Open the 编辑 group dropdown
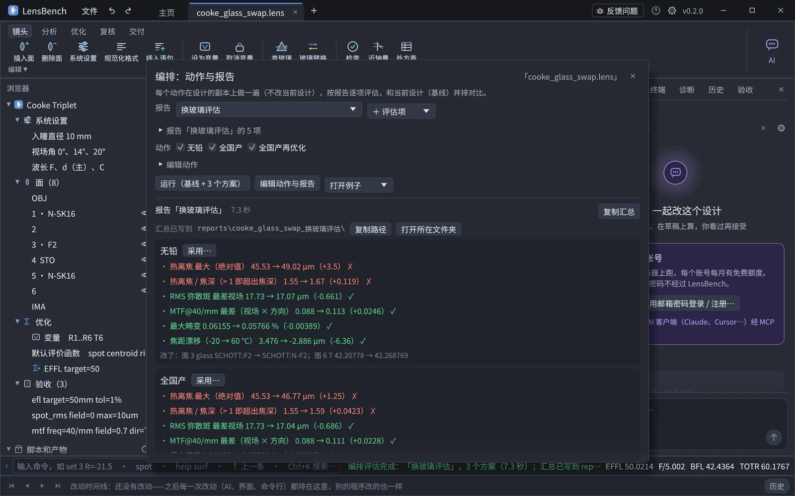The width and height of the screenshot is (795, 496). tap(18, 69)
